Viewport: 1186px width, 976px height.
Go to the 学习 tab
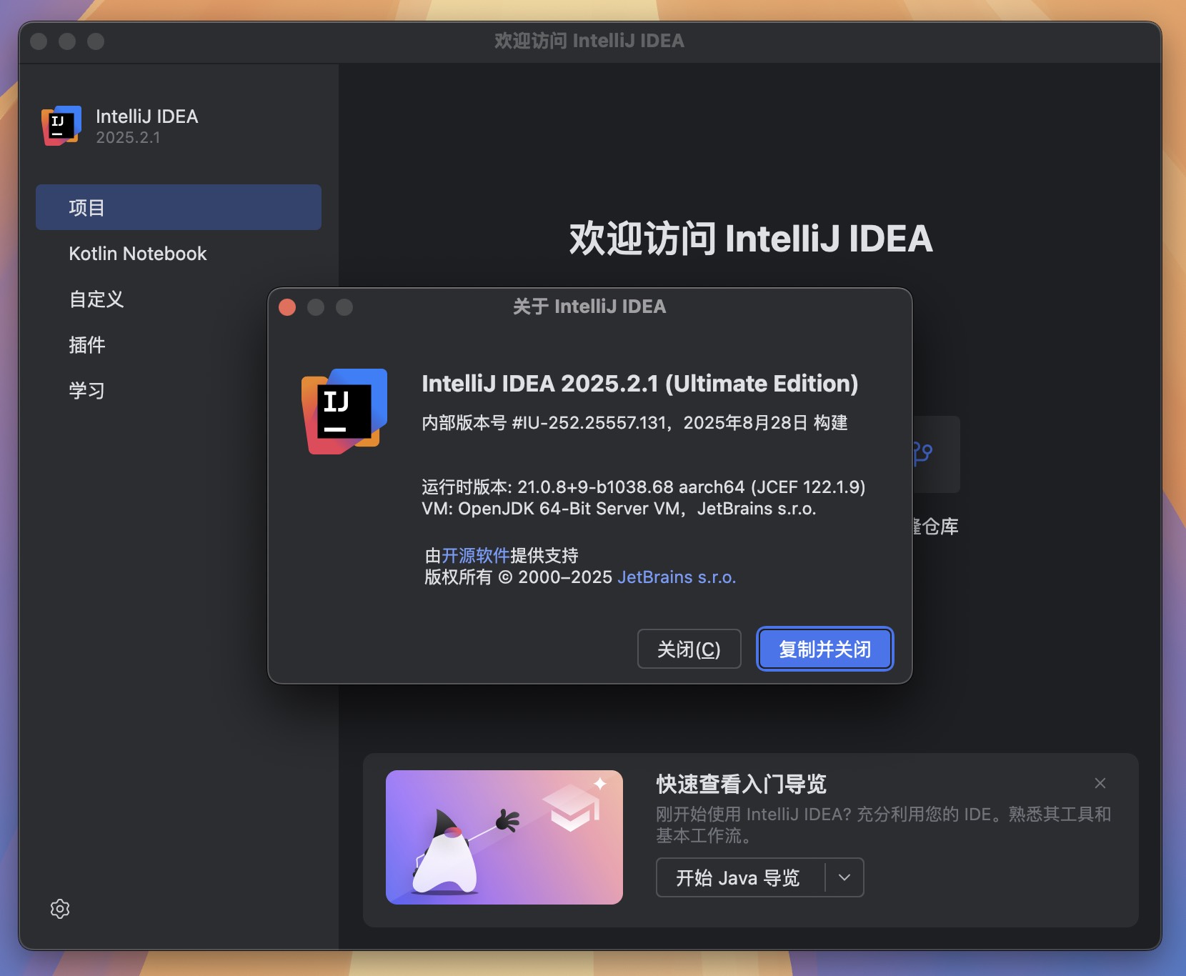click(179, 391)
